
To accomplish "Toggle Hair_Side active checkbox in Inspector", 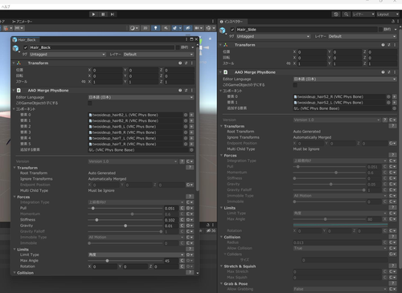I will click(232, 30).
